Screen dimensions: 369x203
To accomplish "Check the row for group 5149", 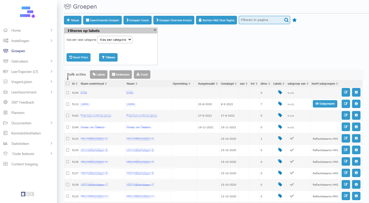I will (x=68, y=127).
